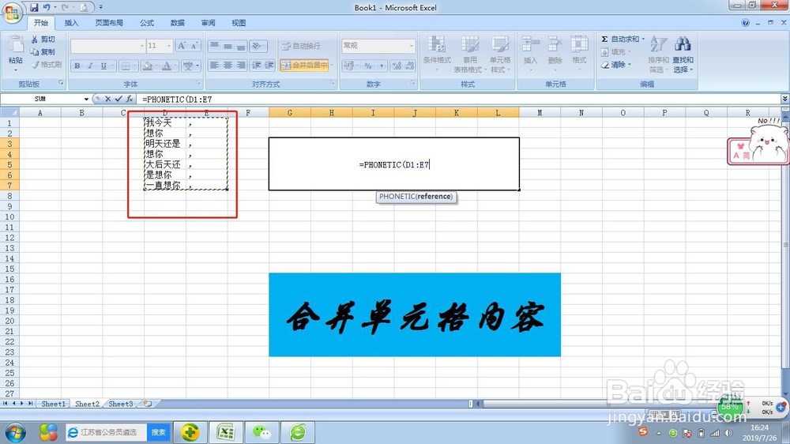Expand the formula bar with double chevron
The height and width of the screenshot is (444, 790).
pos(784,99)
